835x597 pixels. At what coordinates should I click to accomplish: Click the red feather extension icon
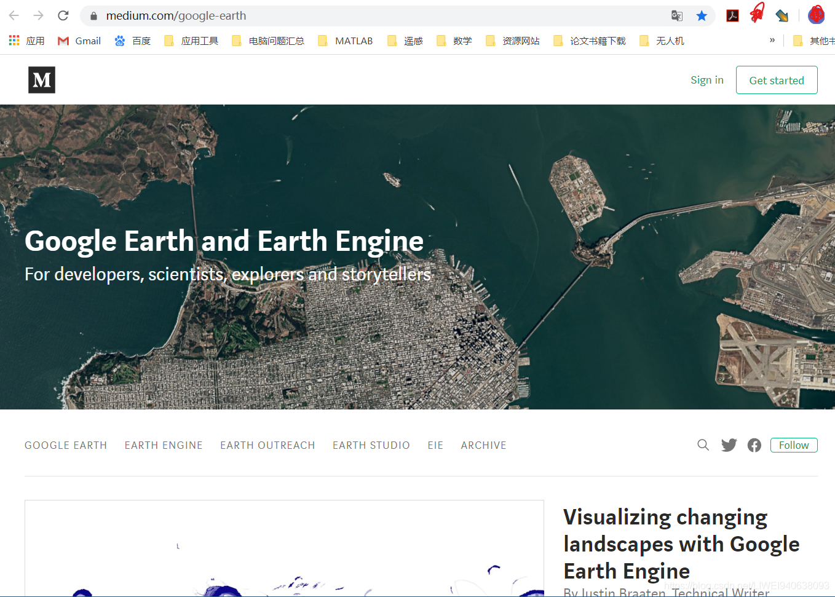(758, 14)
